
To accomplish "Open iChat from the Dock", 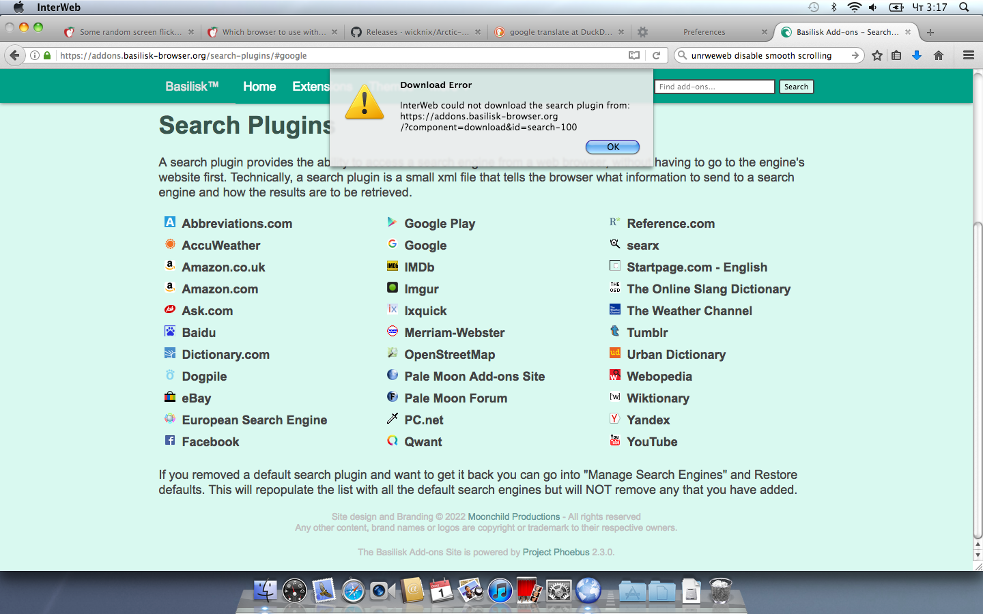I will 382,590.
